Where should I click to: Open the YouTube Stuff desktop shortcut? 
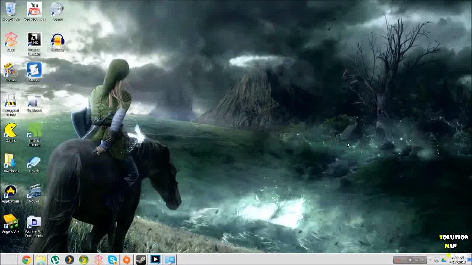(x=34, y=11)
